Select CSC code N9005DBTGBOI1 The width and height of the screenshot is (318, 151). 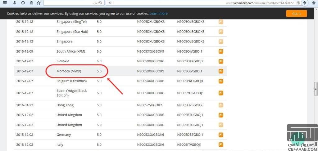coord(190,135)
